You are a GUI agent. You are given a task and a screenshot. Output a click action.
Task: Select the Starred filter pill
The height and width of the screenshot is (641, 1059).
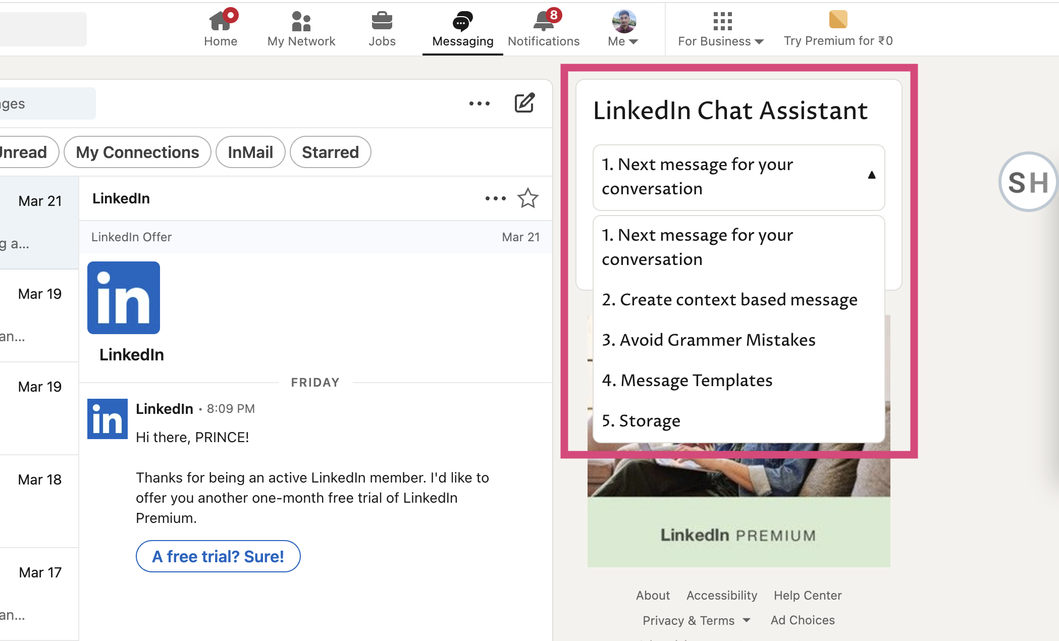click(331, 152)
